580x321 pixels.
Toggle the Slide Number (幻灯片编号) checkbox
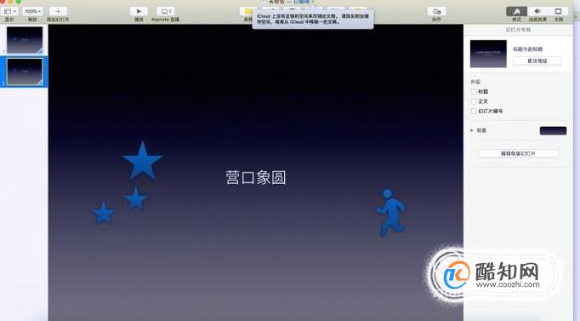(474, 111)
